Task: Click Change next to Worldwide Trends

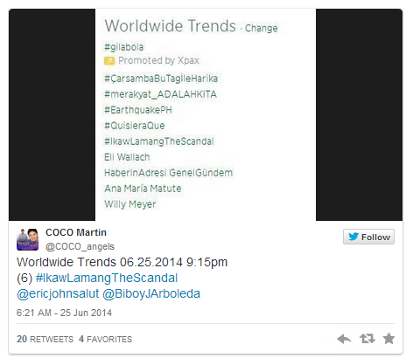Action: click(262, 28)
